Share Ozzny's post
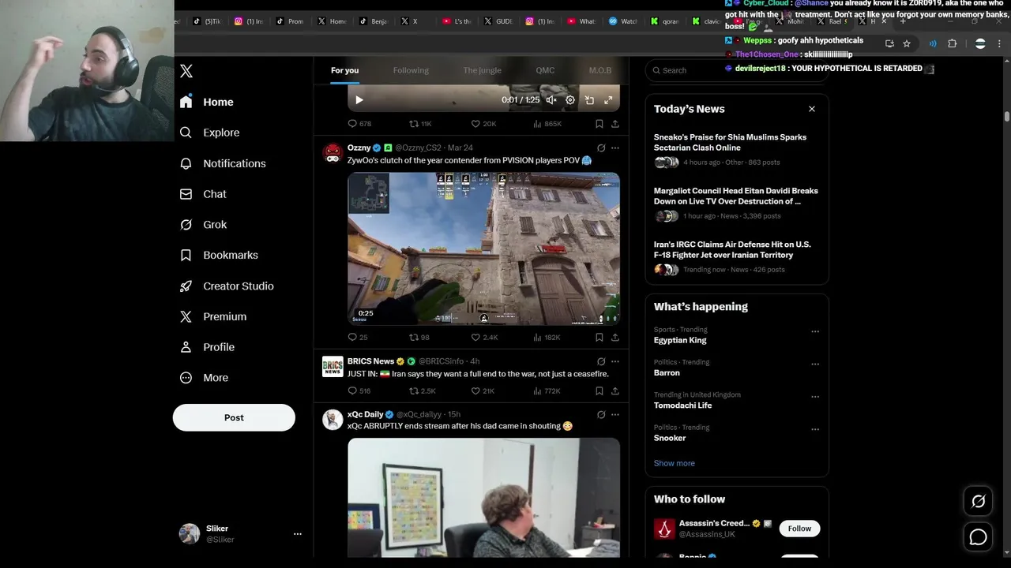Screen dimensions: 1011x568 [615, 337]
